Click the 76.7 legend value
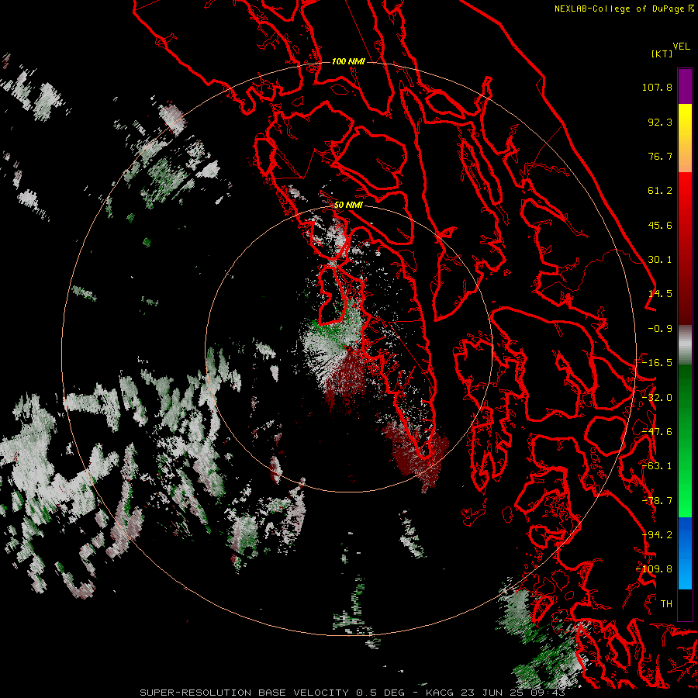Viewport: 698px width, 698px height. [660, 156]
